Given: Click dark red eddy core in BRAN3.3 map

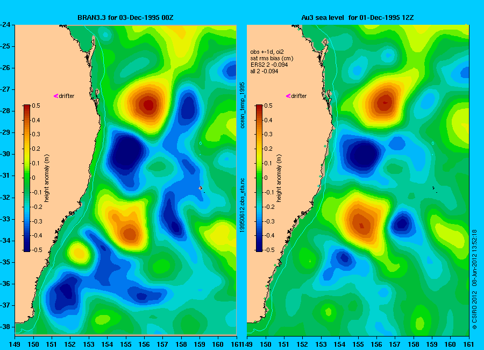Looking at the screenshot, I should click(148, 105).
